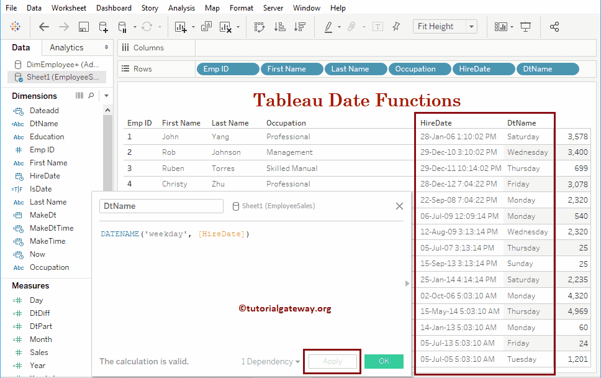Open the Fit Height dropdown
Screen dimensions: 601x378
pyautogui.click(x=471, y=27)
